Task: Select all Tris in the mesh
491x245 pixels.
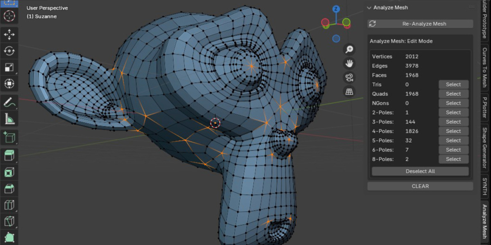Action: click(x=454, y=84)
